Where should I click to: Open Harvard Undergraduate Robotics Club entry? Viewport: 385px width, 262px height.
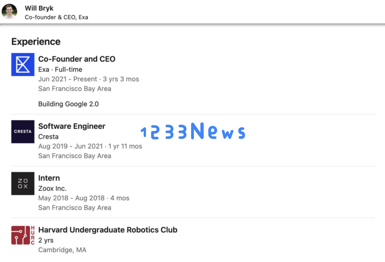(108, 230)
